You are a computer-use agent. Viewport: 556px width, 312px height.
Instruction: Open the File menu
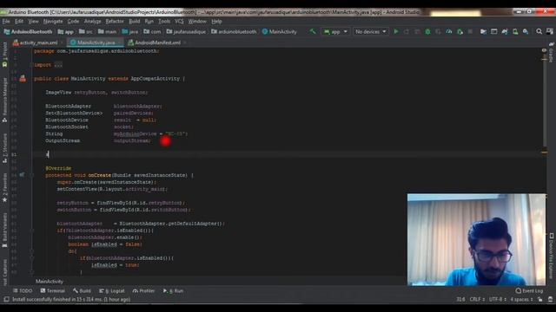pyautogui.click(x=6, y=21)
